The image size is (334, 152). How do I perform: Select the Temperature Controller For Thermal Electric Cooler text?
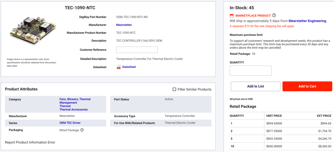point(149,59)
